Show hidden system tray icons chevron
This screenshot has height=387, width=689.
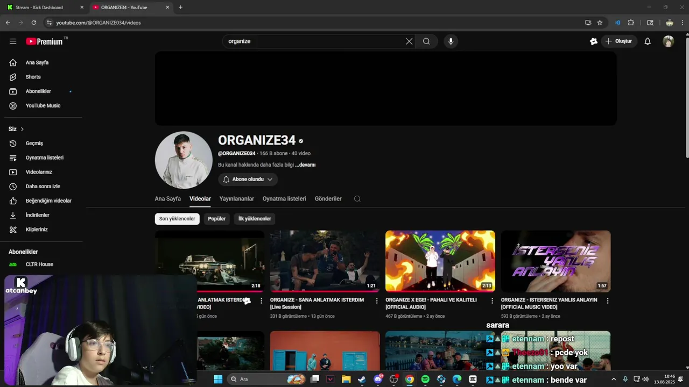(614, 379)
